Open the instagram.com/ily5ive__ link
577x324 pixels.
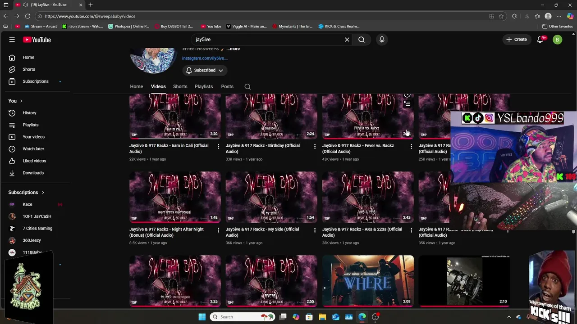point(205,58)
